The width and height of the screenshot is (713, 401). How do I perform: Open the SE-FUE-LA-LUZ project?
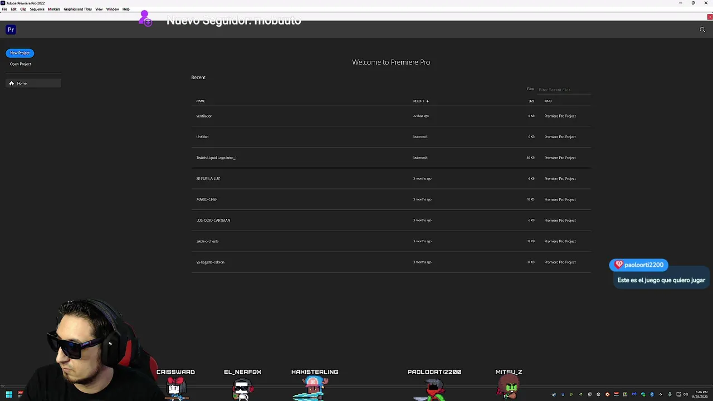click(x=208, y=179)
